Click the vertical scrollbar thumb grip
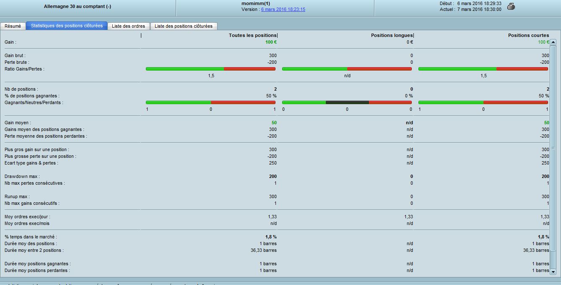The image size is (561, 285). click(553, 148)
